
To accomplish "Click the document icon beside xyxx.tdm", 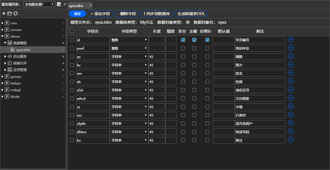I will click(x=13, y=50).
